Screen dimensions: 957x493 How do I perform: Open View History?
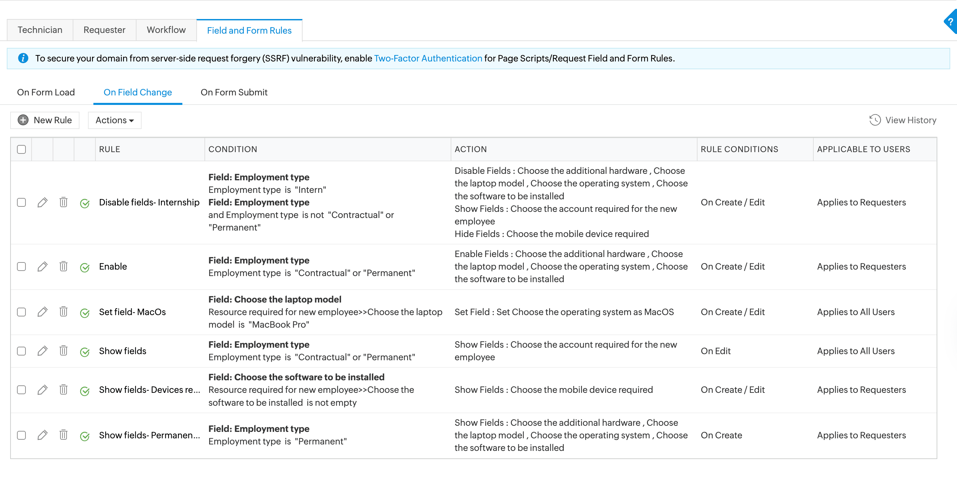point(903,121)
